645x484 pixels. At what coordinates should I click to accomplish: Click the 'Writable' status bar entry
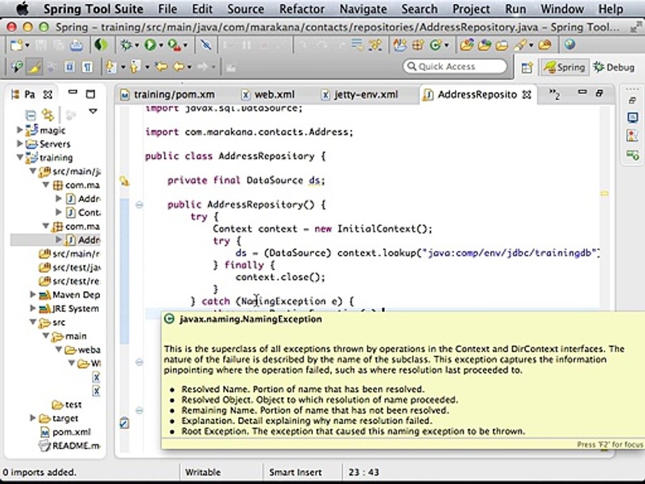[x=203, y=472]
